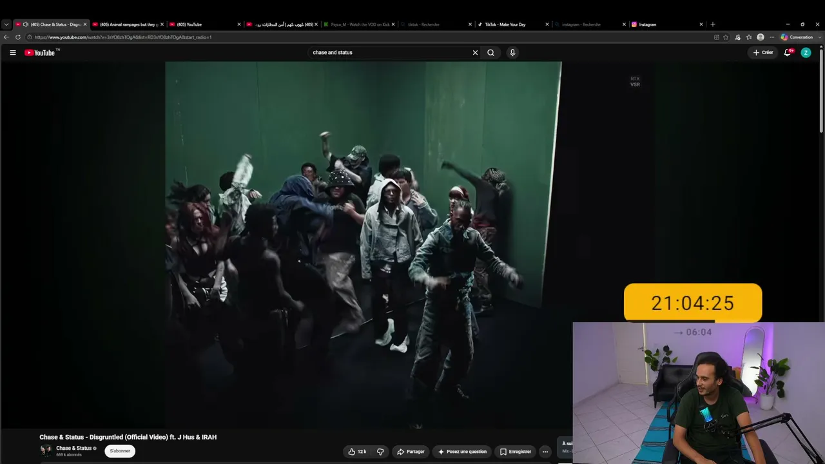Open more actions ellipsis under video
This screenshot has width=825, height=464.
(x=545, y=452)
